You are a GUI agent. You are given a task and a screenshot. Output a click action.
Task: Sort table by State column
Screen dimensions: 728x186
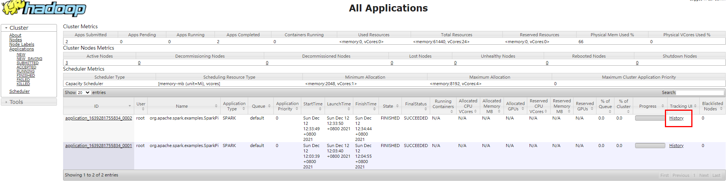(390, 106)
